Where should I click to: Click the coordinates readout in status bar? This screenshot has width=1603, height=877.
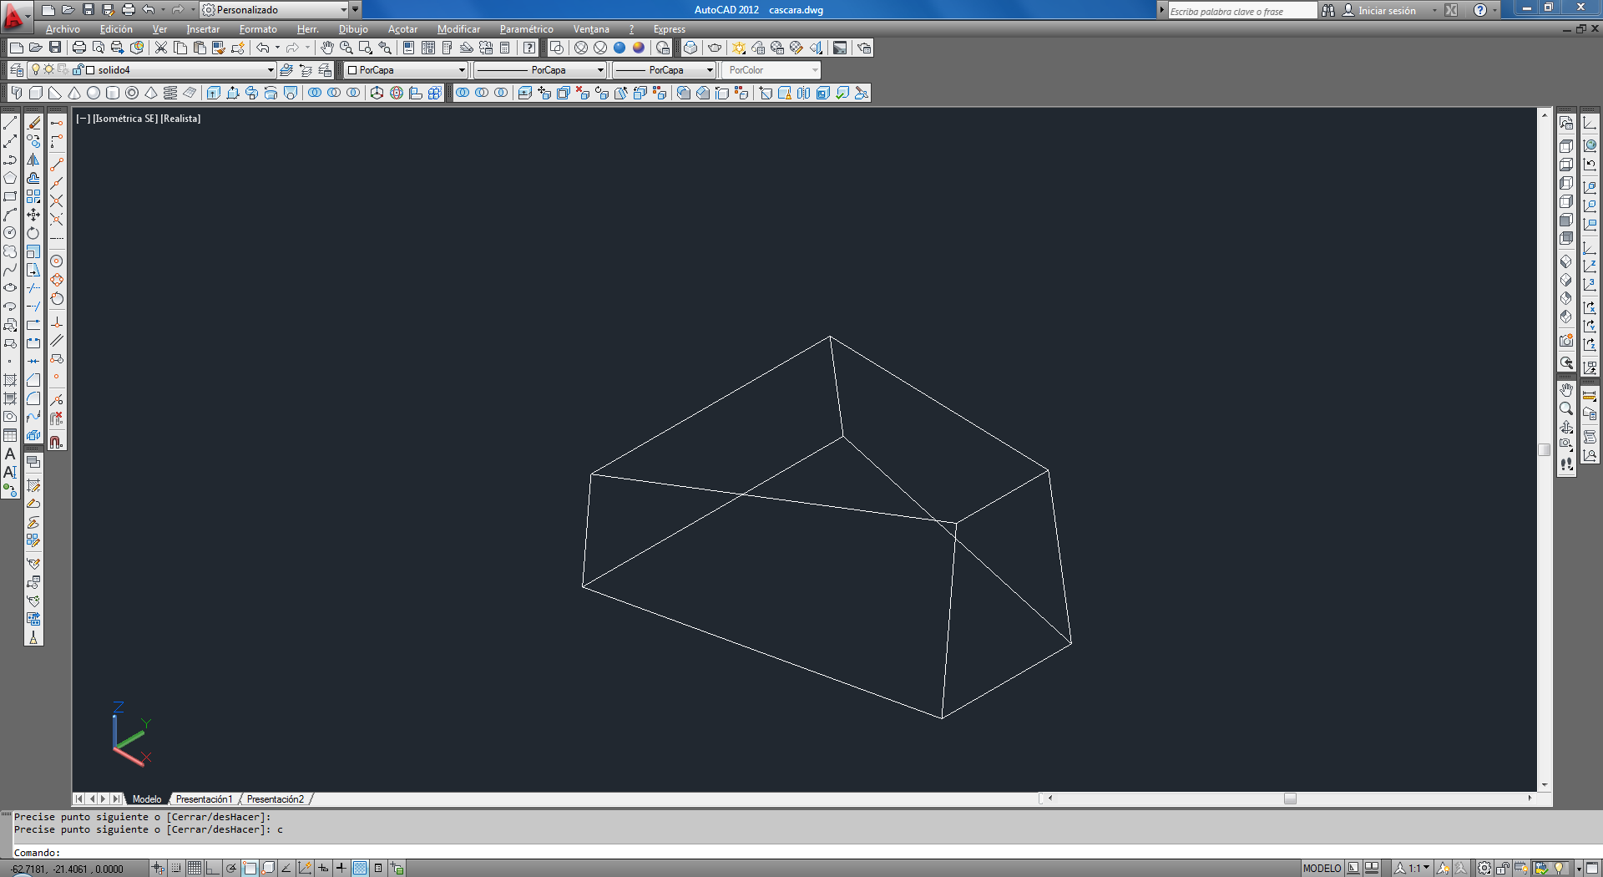[68, 869]
